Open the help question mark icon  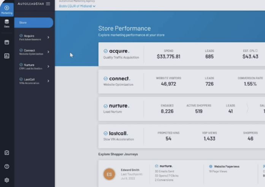pyautogui.click(x=7, y=166)
